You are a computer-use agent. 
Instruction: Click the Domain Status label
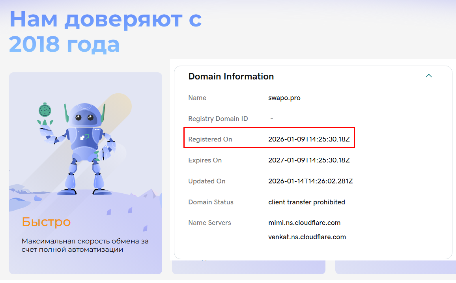pyautogui.click(x=211, y=202)
